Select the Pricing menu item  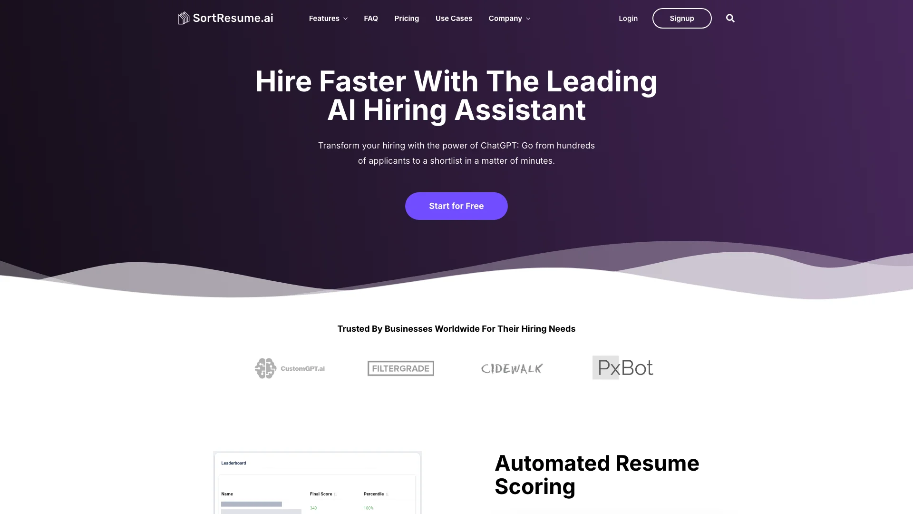(407, 18)
